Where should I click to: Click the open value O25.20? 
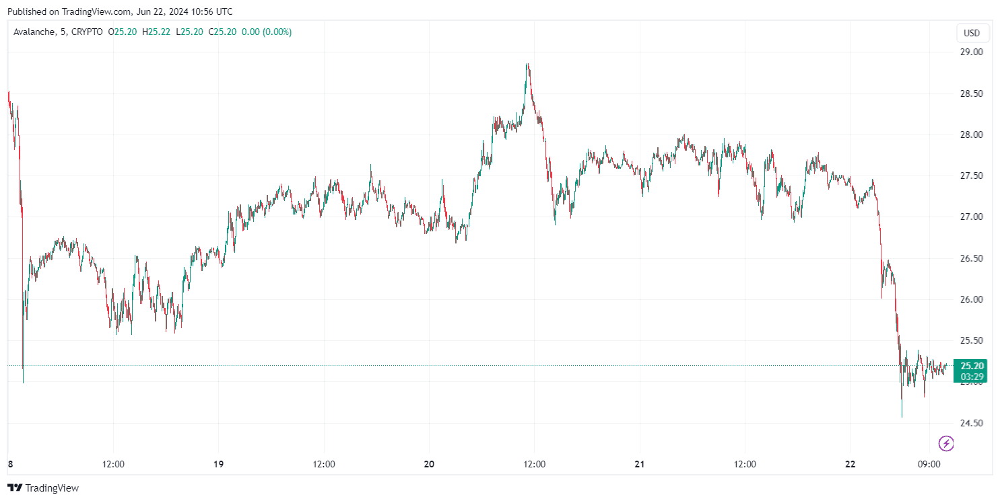click(123, 32)
